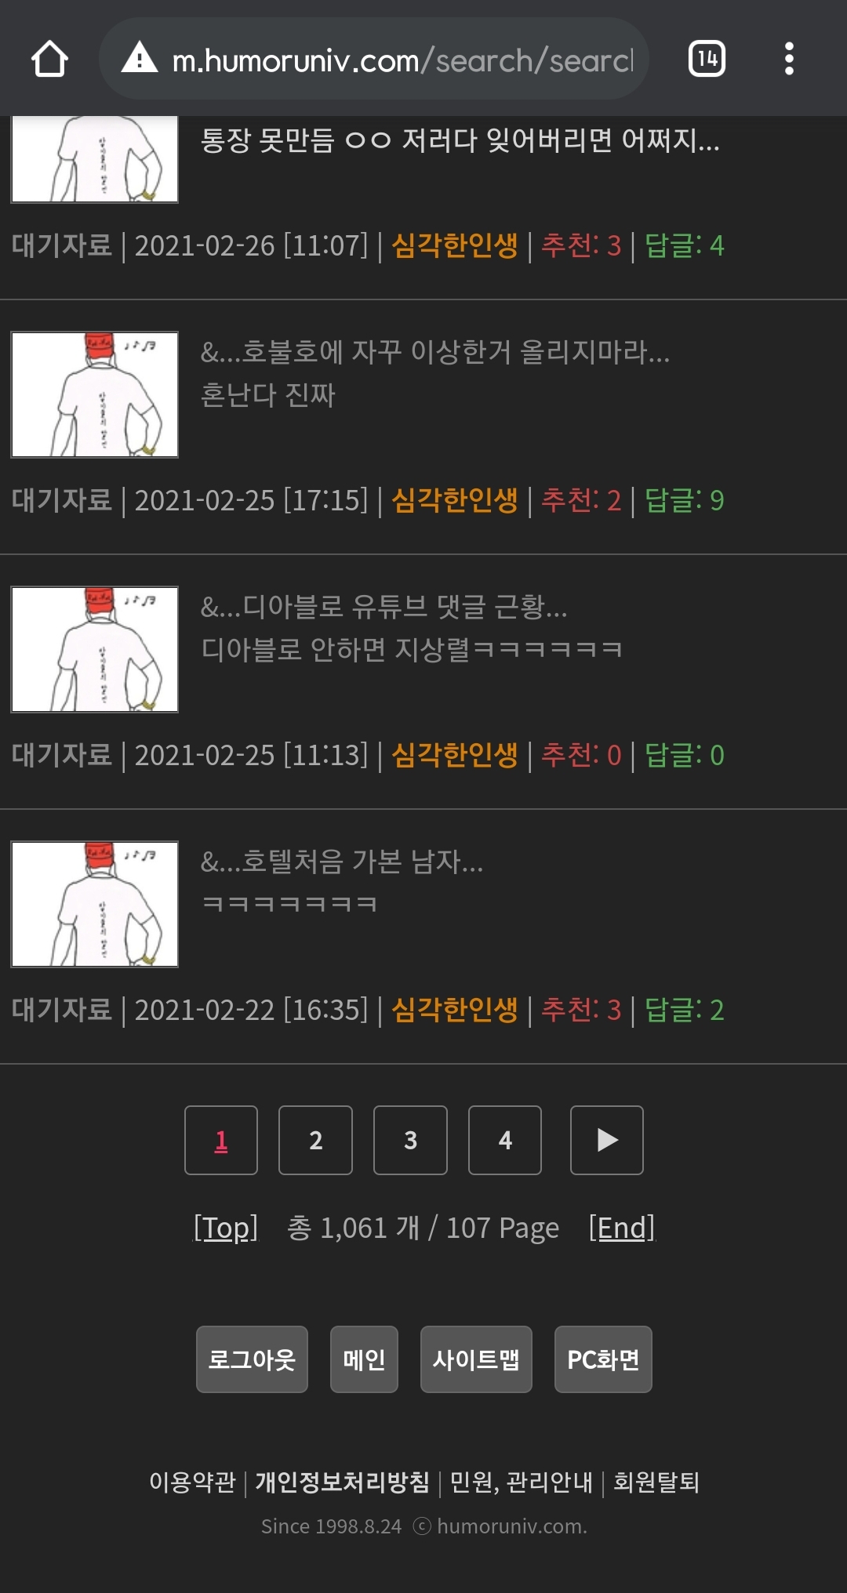The height and width of the screenshot is (1593, 847).
Task: Open thumbnail of the 호텔처음 가본 남자 post
Action: coord(94,904)
